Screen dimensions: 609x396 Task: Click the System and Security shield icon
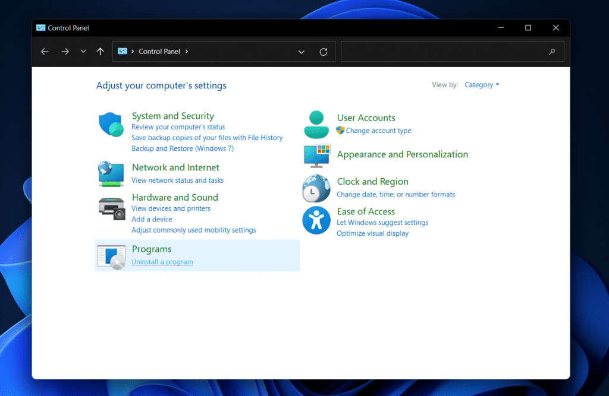pyautogui.click(x=111, y=125)
